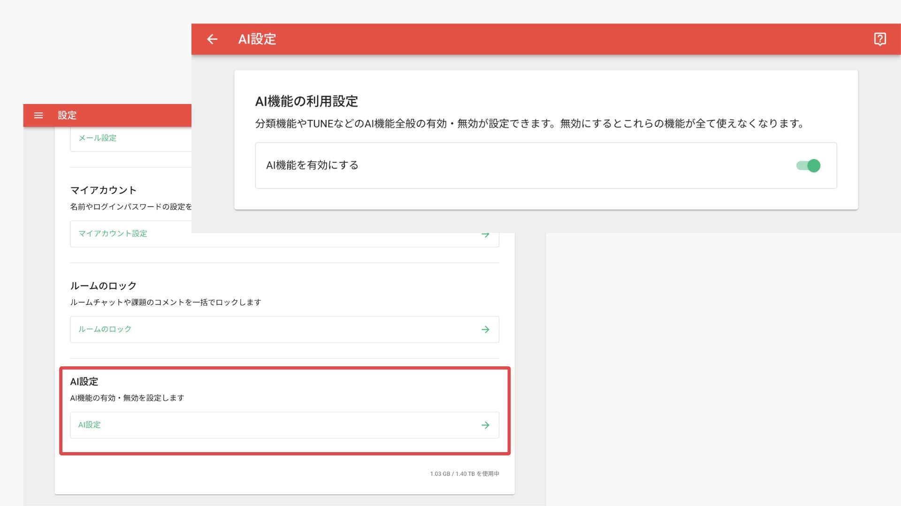Click the マイアカウント section heading
901x506 pixels.
103,190
